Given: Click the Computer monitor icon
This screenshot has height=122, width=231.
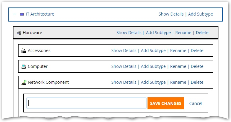Looking at the screenshot, I should point(24,67).
